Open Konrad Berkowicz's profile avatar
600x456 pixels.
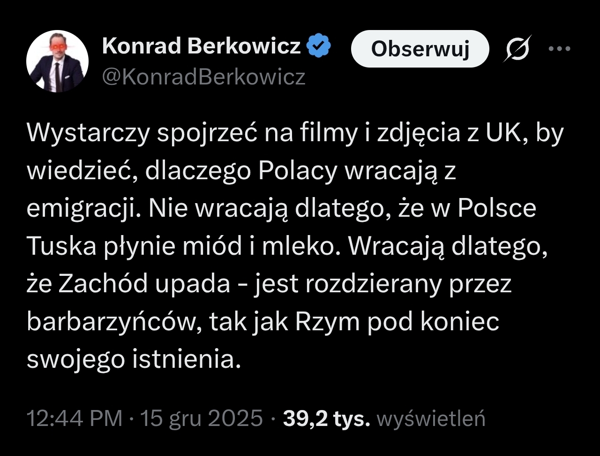57,61
